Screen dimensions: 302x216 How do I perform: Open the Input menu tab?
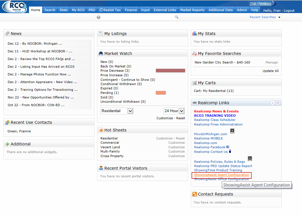pos(145,10)
